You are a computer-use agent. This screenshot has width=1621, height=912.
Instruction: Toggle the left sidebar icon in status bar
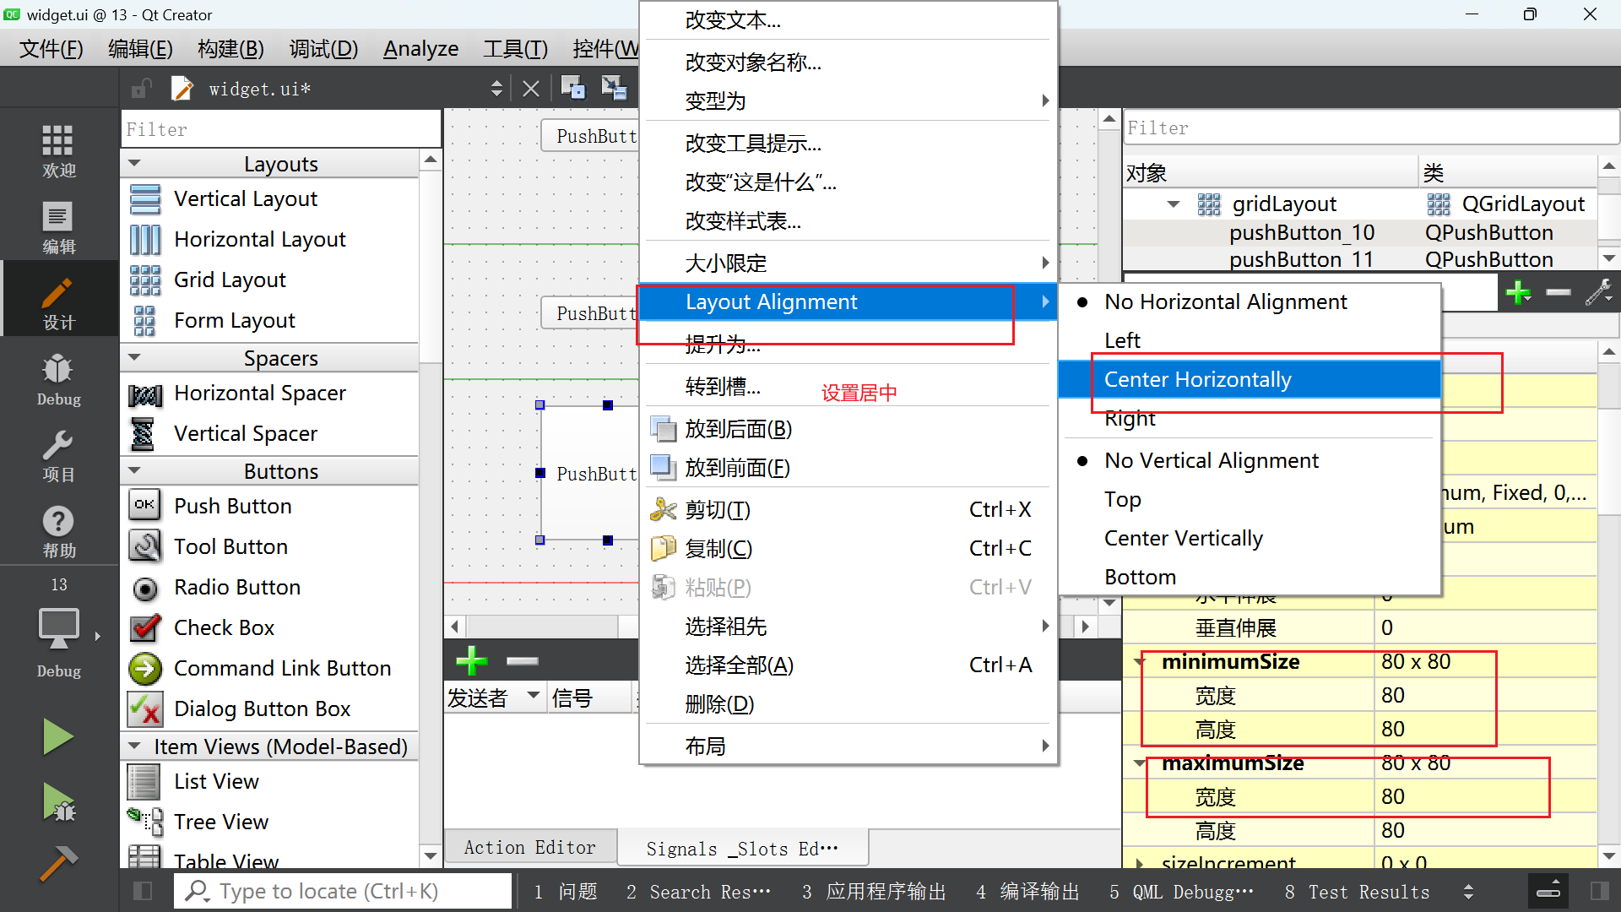click(x=143, y=891)
